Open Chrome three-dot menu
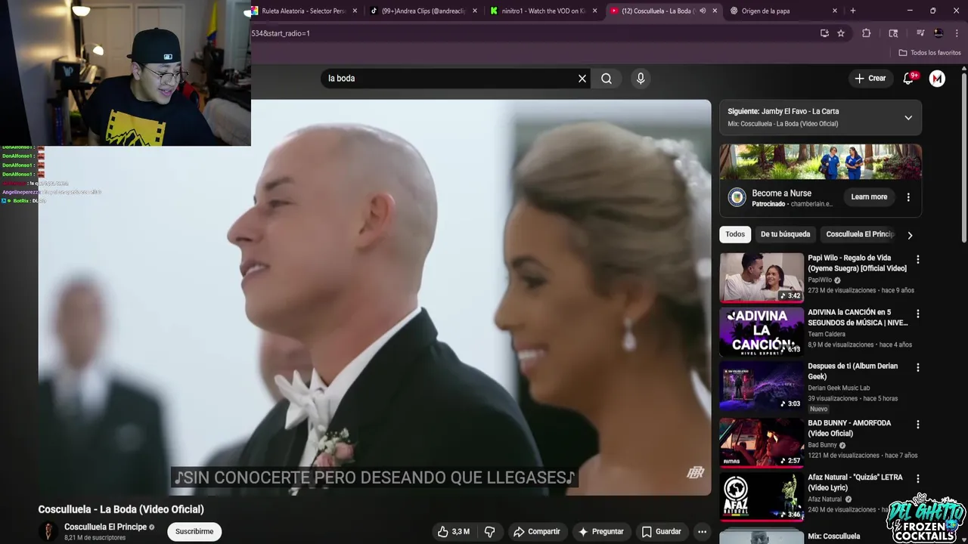968x544 pixels. click(956, 33)
